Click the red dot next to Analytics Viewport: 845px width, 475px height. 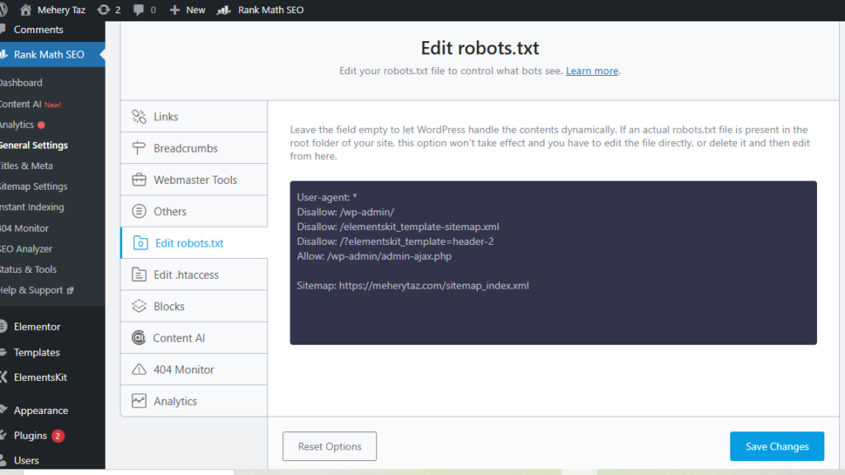tap(41, 125)
